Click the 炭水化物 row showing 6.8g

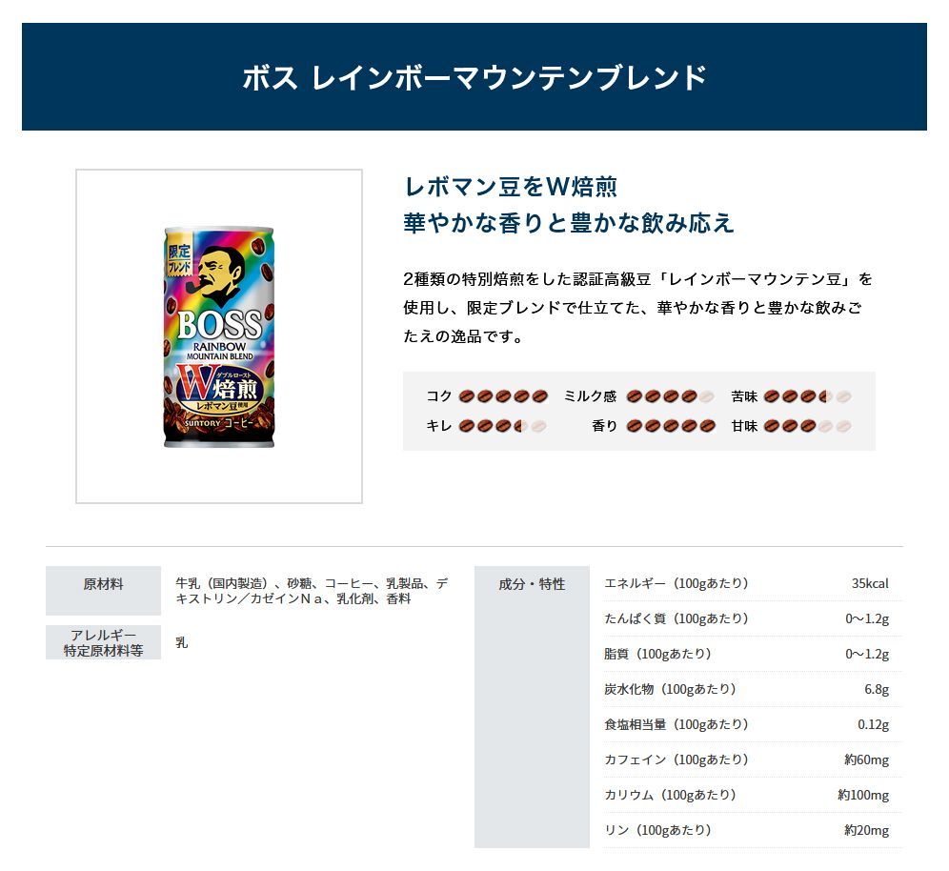753,689
